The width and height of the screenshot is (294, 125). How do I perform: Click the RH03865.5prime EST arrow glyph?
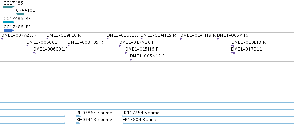click(x=78, y=116)
